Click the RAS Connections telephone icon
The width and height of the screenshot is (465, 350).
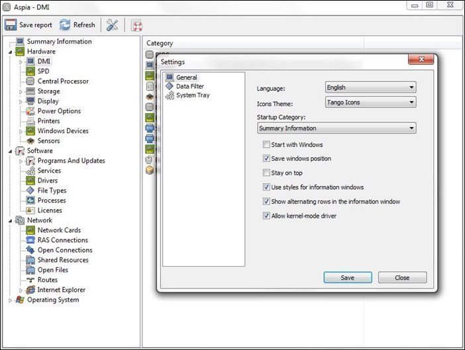[x=30, y=240]
